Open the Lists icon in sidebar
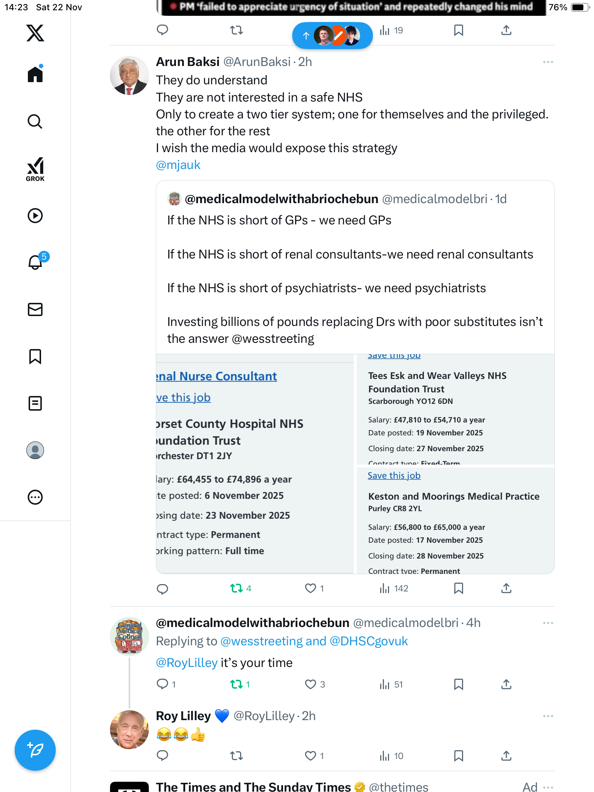 point(35,403)
